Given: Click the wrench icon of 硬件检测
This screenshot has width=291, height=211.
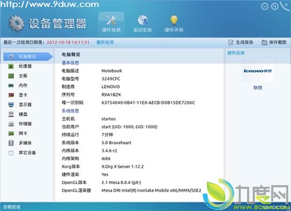Looking at the screenshot, I should tap(111, 20).
